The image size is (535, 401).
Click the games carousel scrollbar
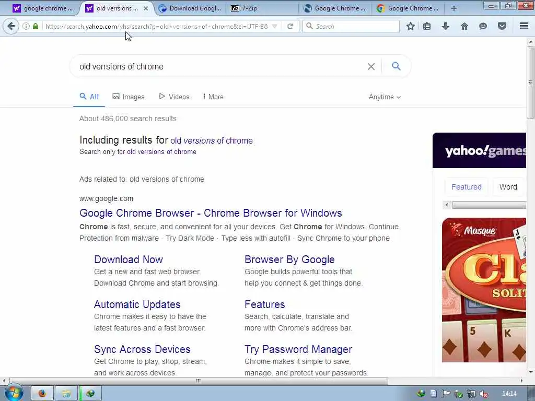coord(489,205)
